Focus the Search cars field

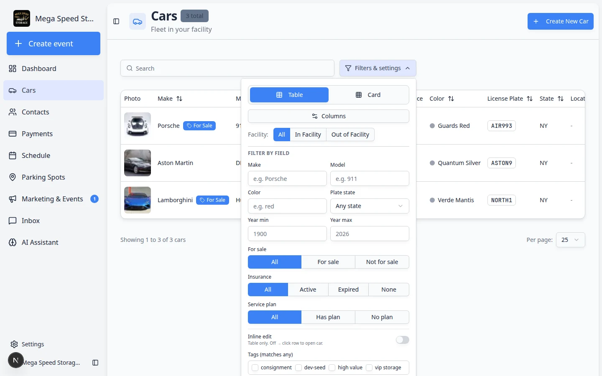point(227,68)
